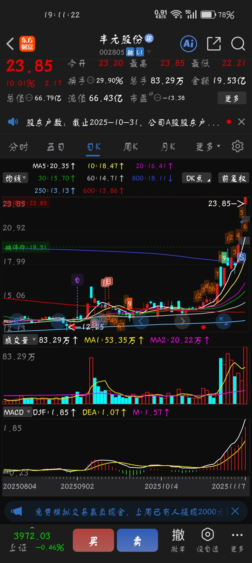
Task: Tap the 市盈 info circle icon
Action: [x=157, y=98]
